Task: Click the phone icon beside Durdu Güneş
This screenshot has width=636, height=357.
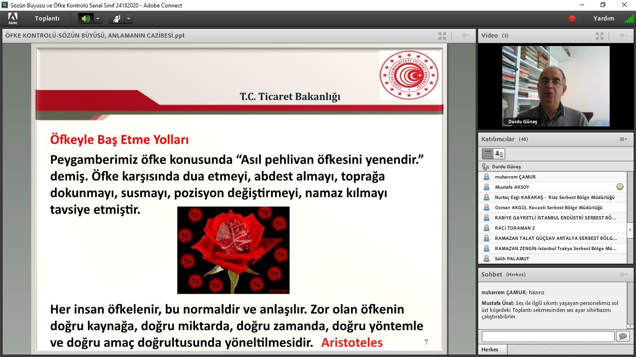Action: click(x=486, y=166)
